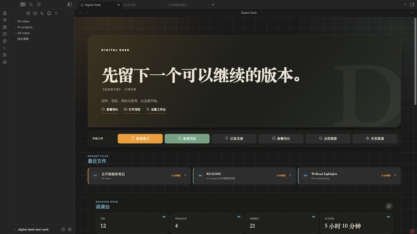Open the graph view ribbon icon
This screenshot has height=234, width=417.
click(5, 20)
